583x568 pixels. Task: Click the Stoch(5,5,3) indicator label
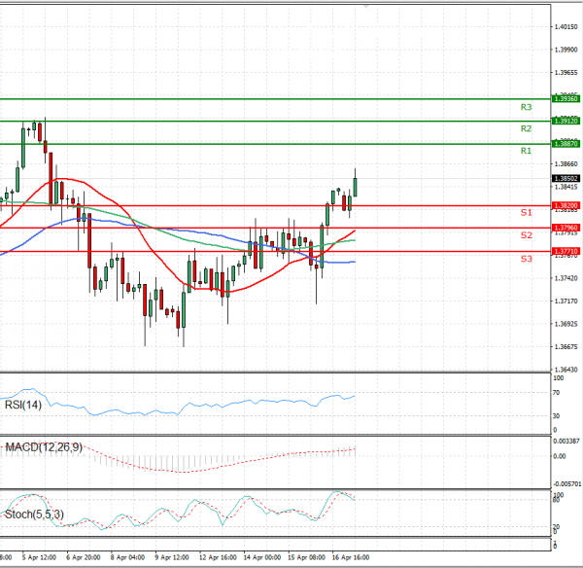[34, 515]
